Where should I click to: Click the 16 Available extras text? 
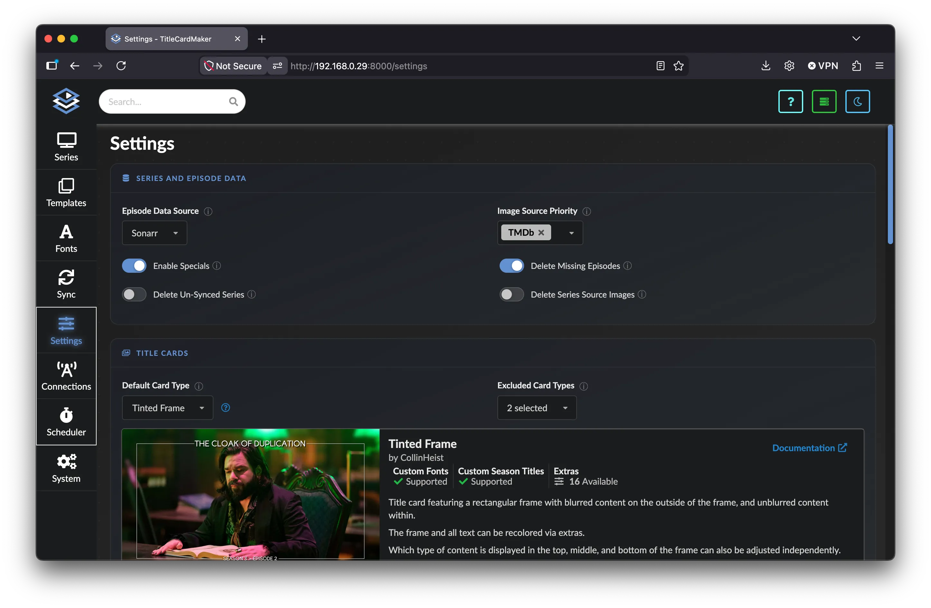point(593,482)
